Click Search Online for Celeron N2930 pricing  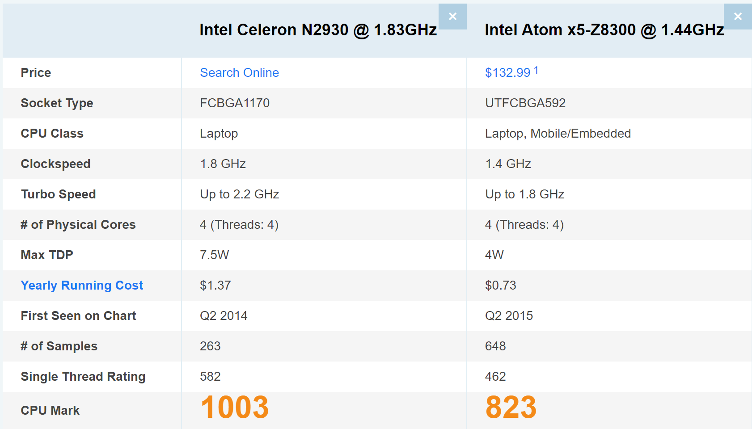[x=239, y=72]
